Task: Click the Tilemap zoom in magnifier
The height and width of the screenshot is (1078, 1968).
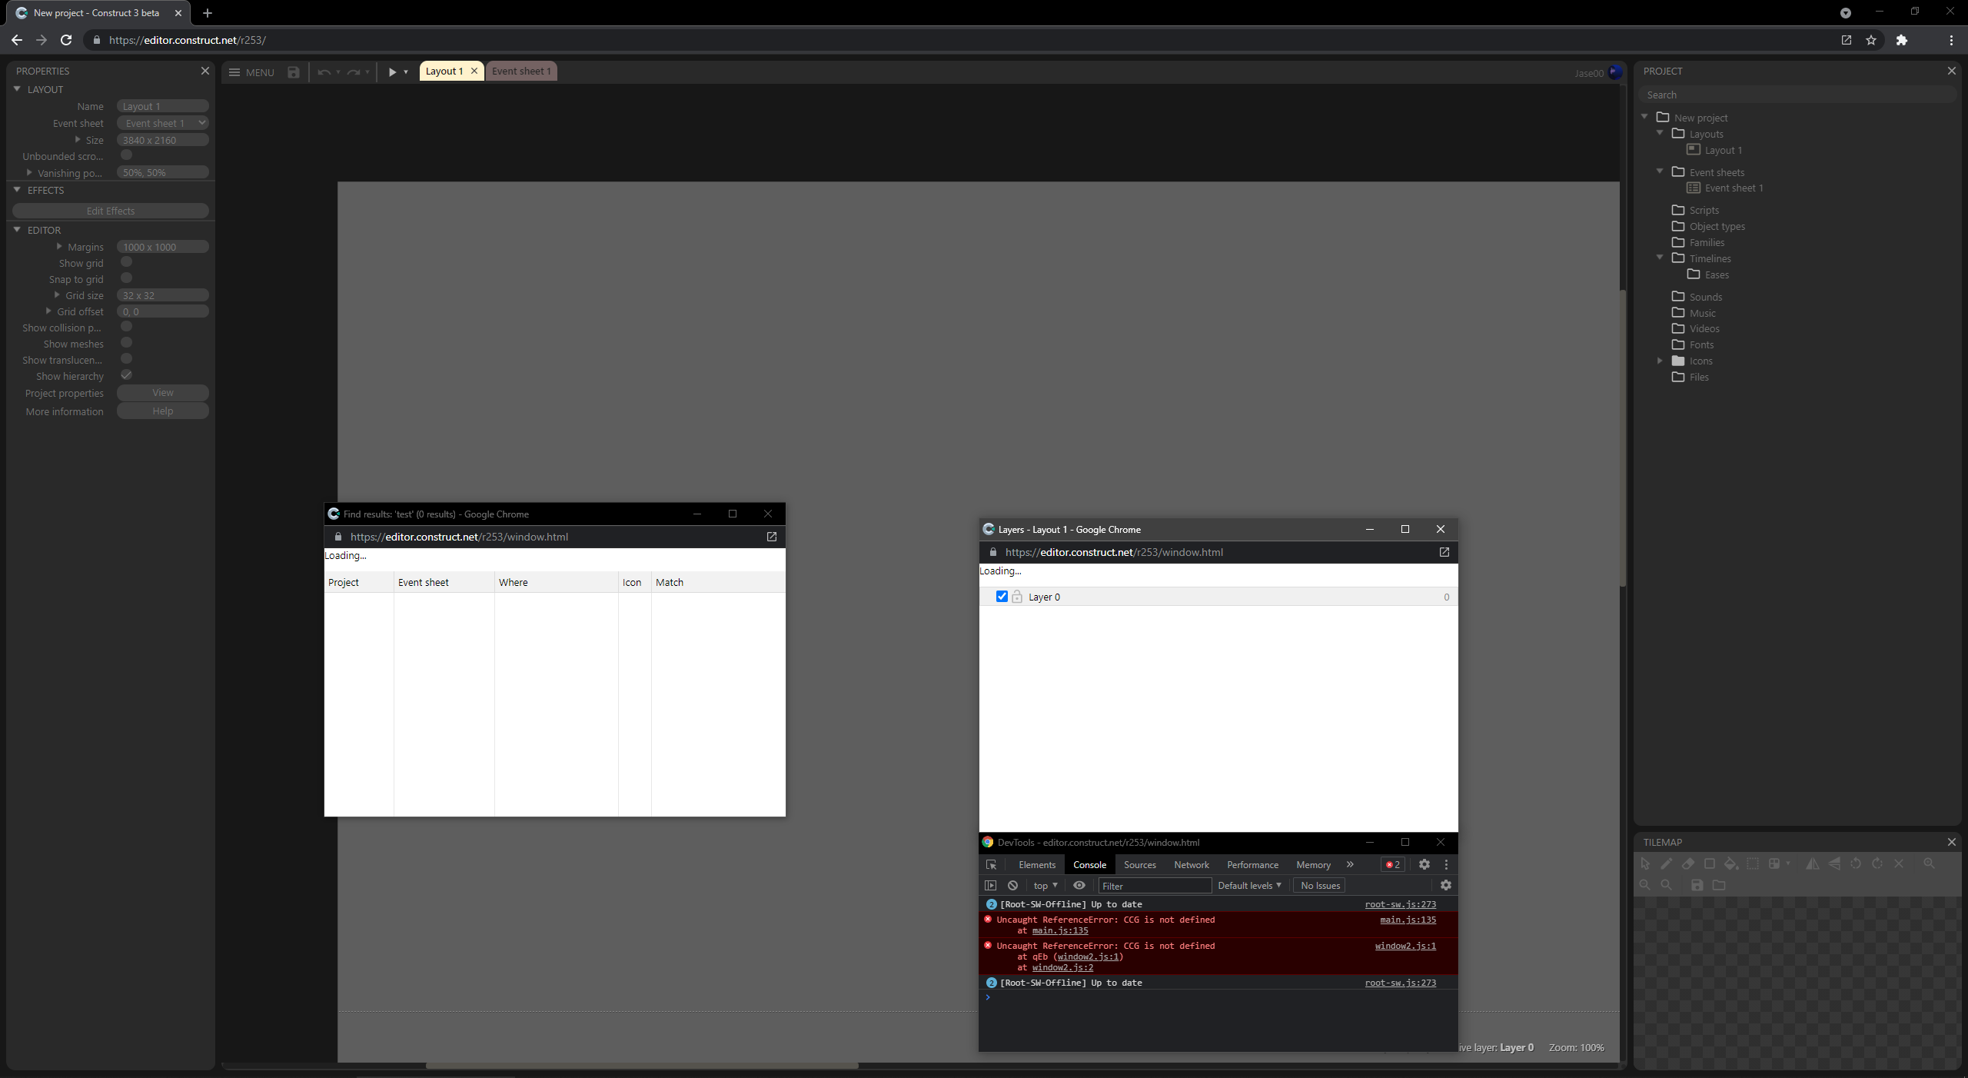Action: tap(1929, 863)
